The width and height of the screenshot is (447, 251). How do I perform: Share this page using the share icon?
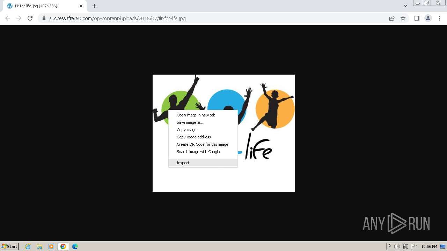[x=392, y=18]
